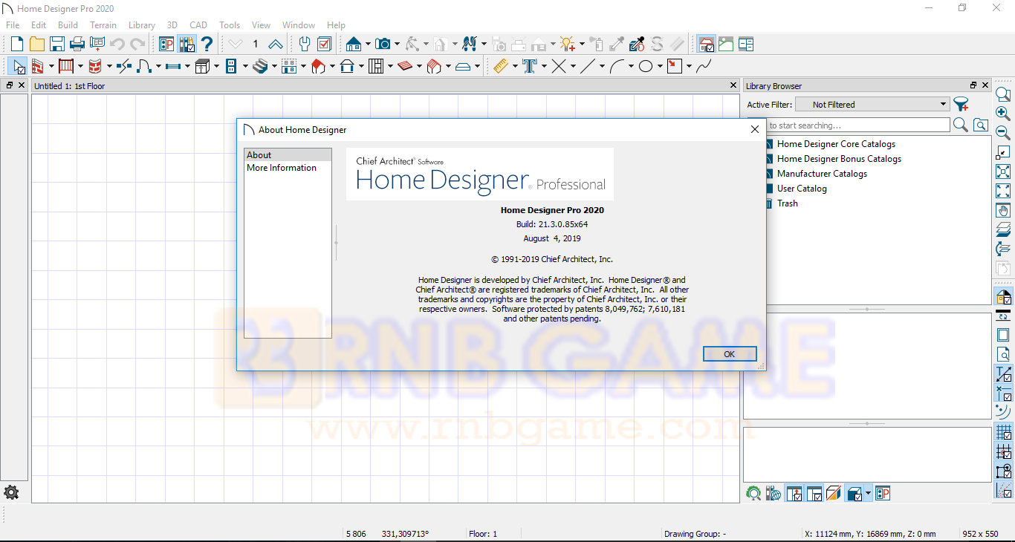Toggle the slanted line checkbox icon at right toolbar bottom

coord(1003,489)
